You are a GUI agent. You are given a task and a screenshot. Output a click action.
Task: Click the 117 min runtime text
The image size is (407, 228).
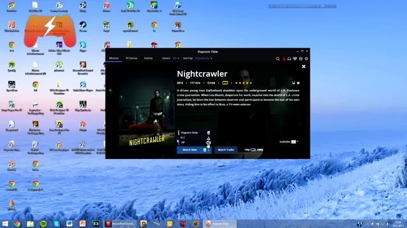pos(195,83)
